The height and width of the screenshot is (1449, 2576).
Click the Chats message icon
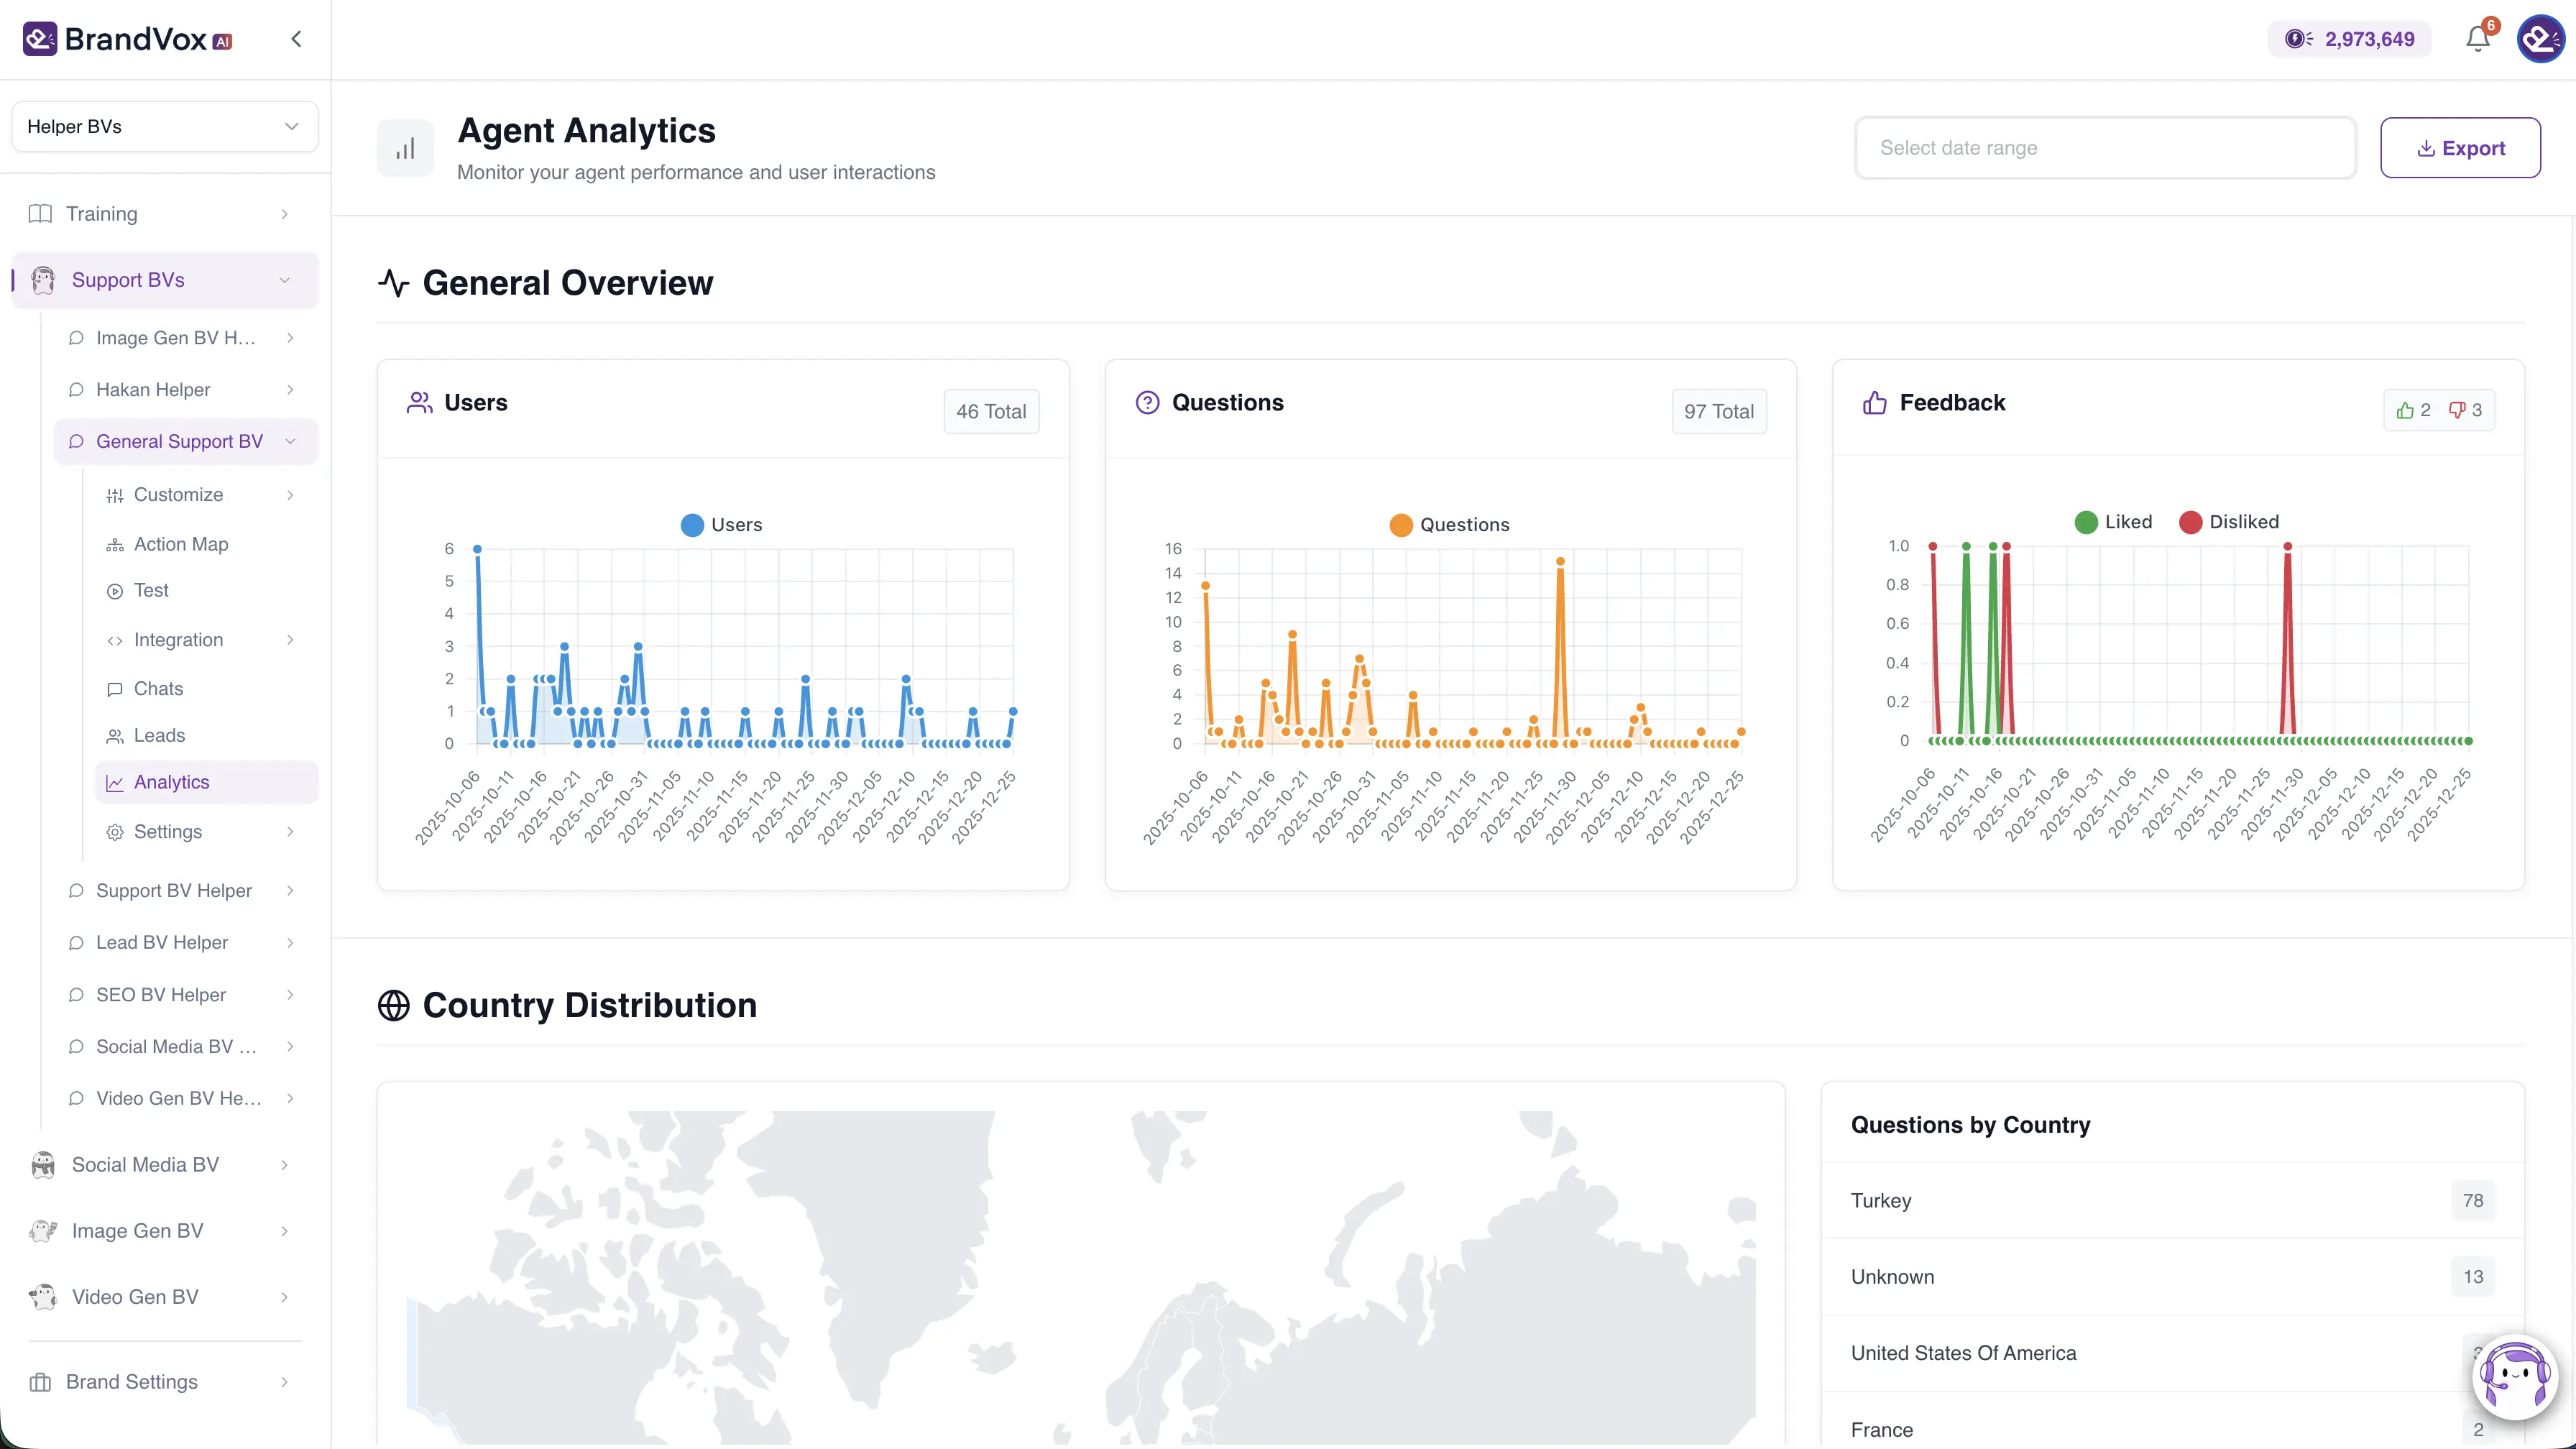click(x=115, y=689)
